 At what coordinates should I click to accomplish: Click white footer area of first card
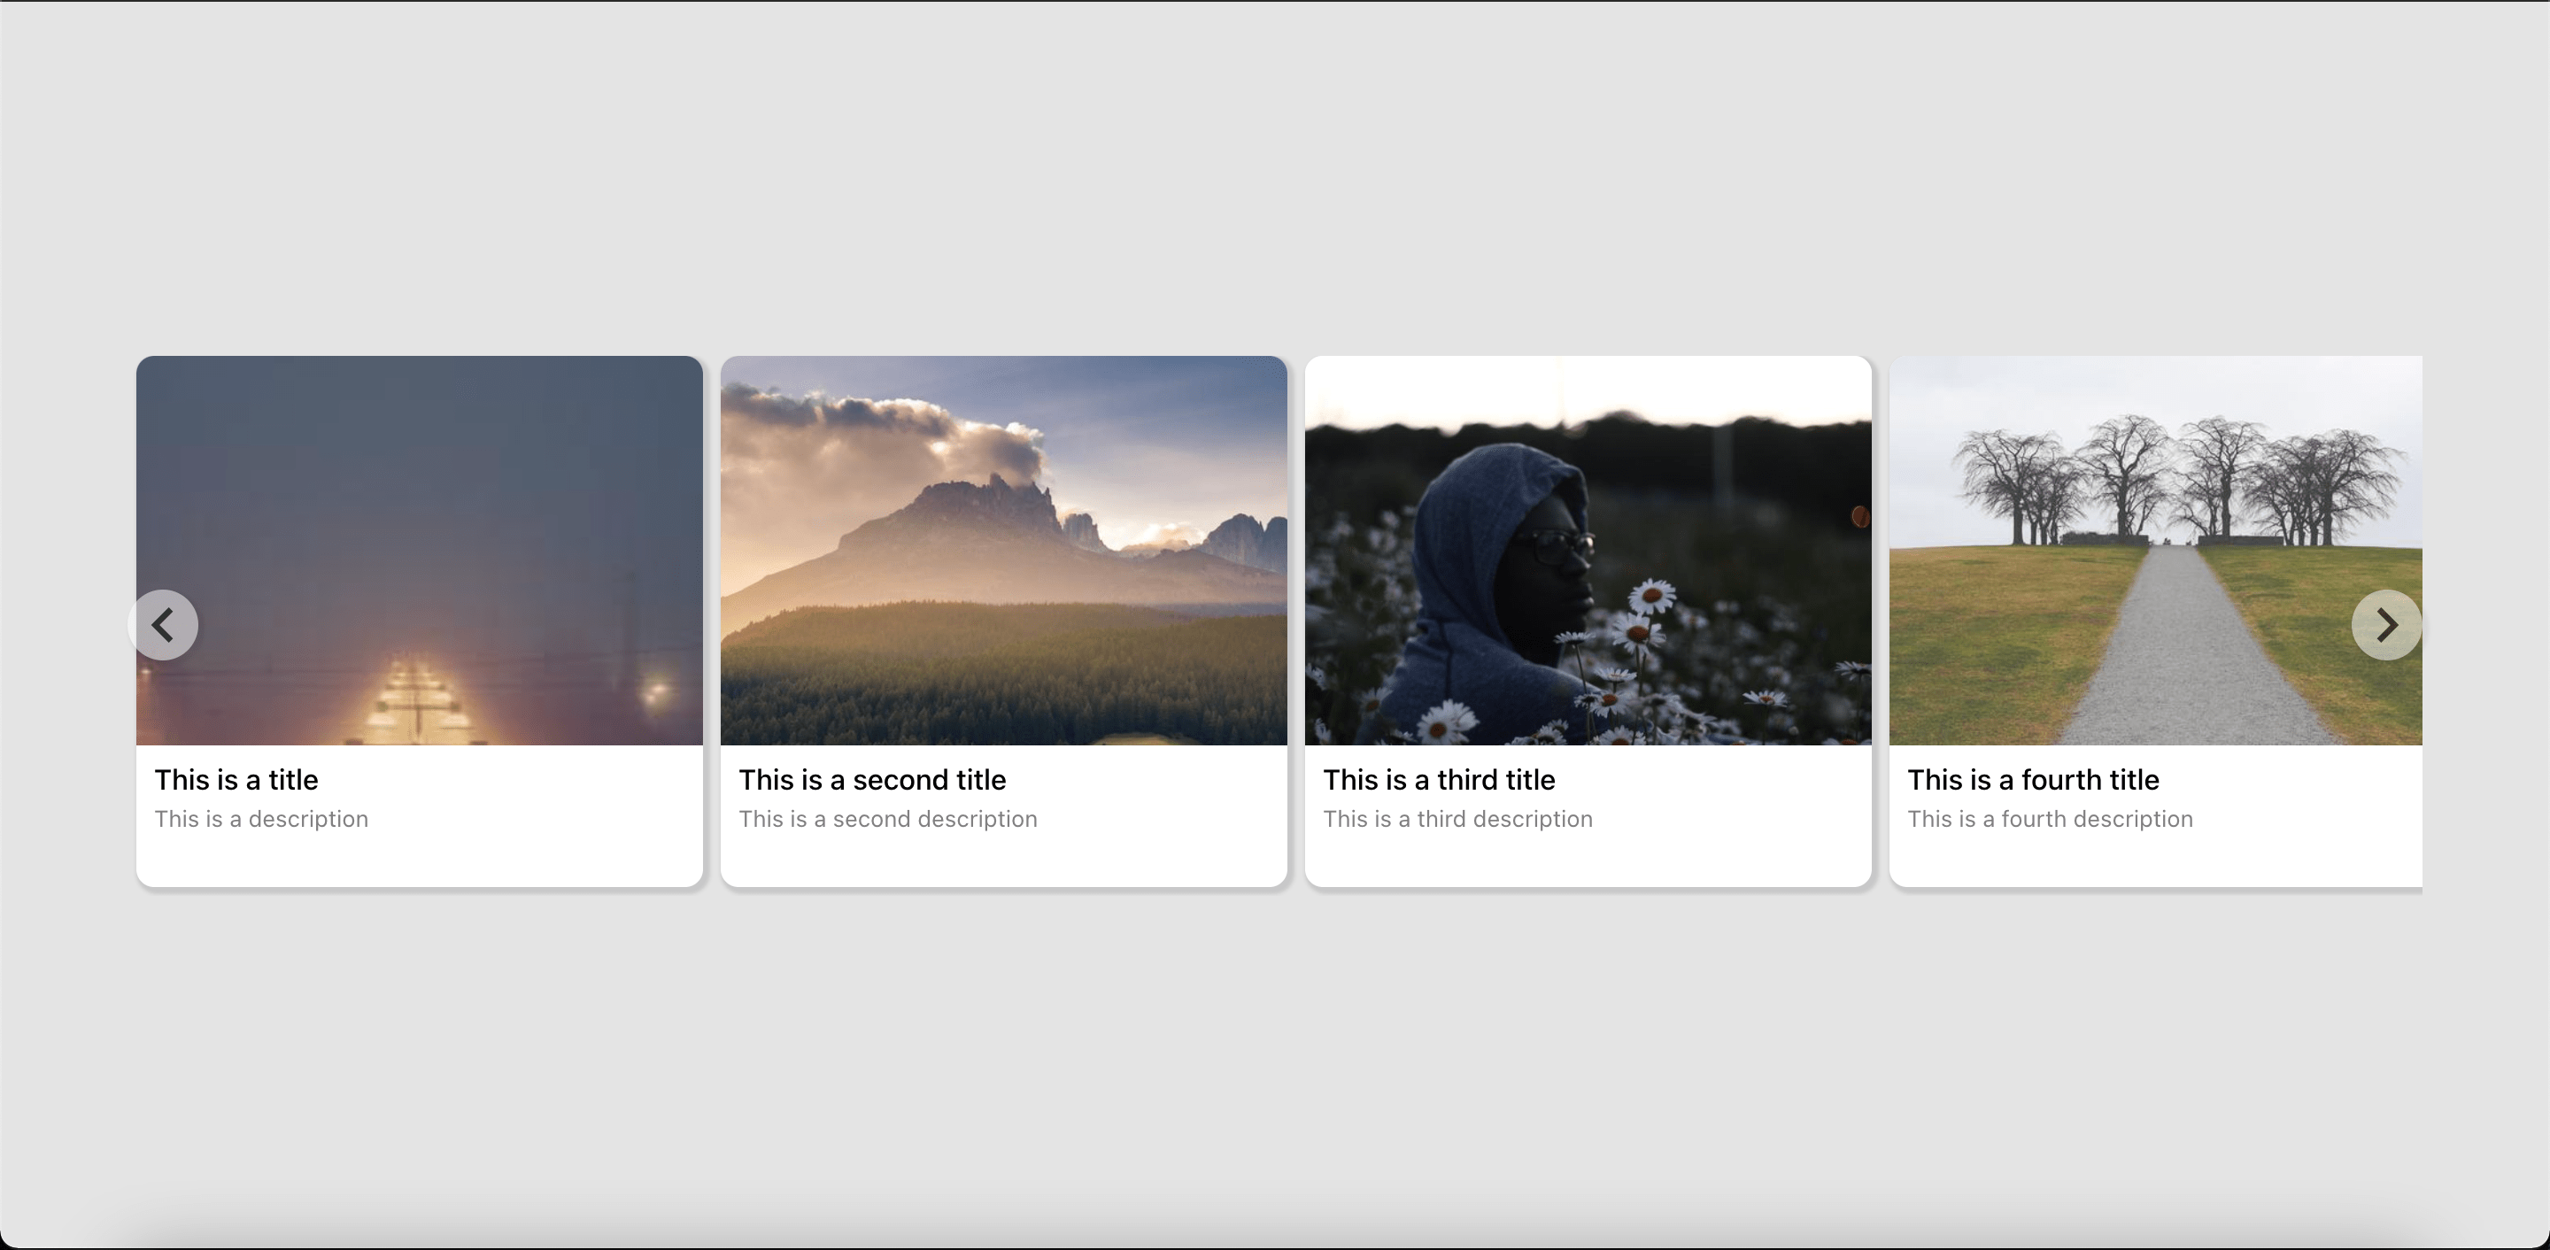click(x=420, y=860)
